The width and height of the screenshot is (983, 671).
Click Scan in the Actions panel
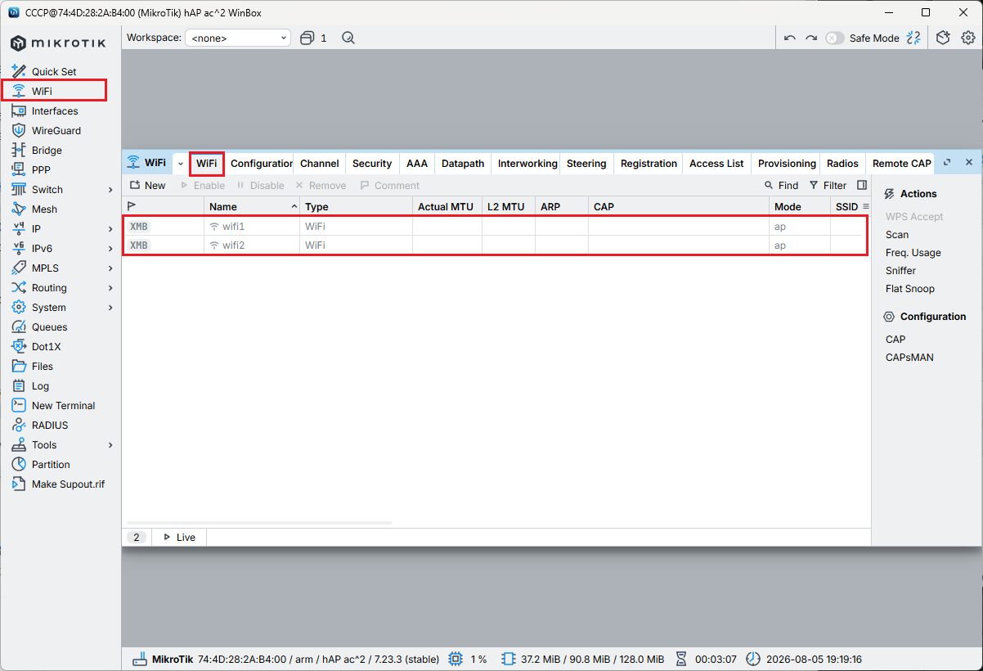(897, 235)
